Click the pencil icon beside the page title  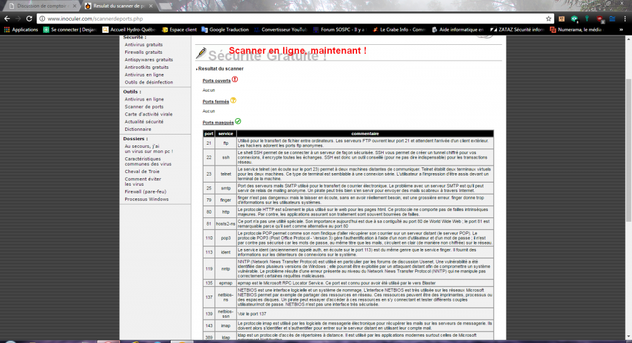tap(201, 53)
